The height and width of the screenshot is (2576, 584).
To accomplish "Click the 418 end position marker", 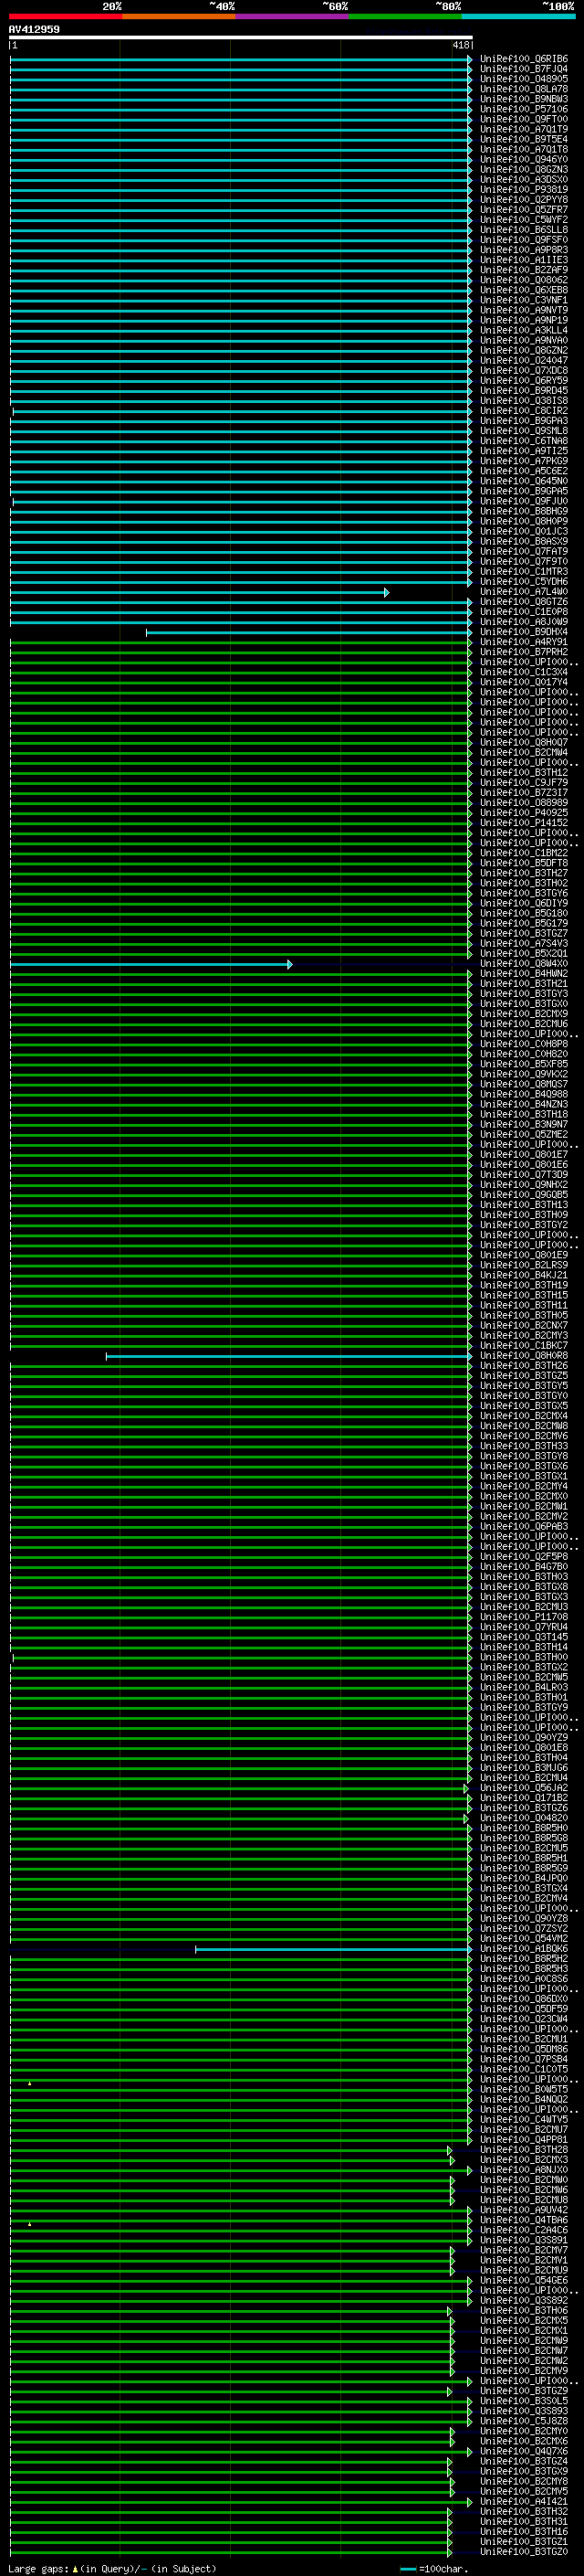I will coord(460,45).
